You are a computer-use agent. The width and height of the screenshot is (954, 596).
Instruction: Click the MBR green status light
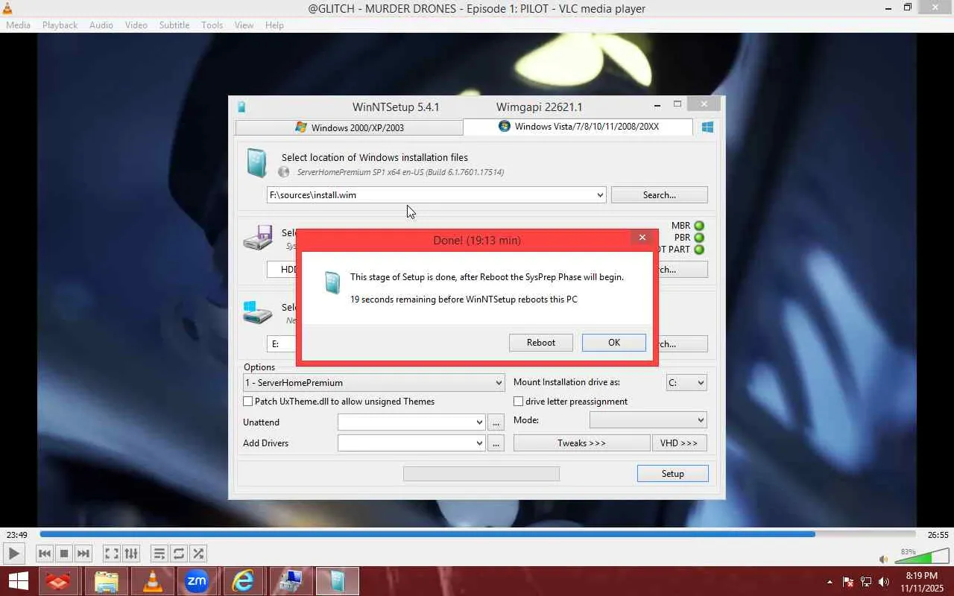[699, 226]
